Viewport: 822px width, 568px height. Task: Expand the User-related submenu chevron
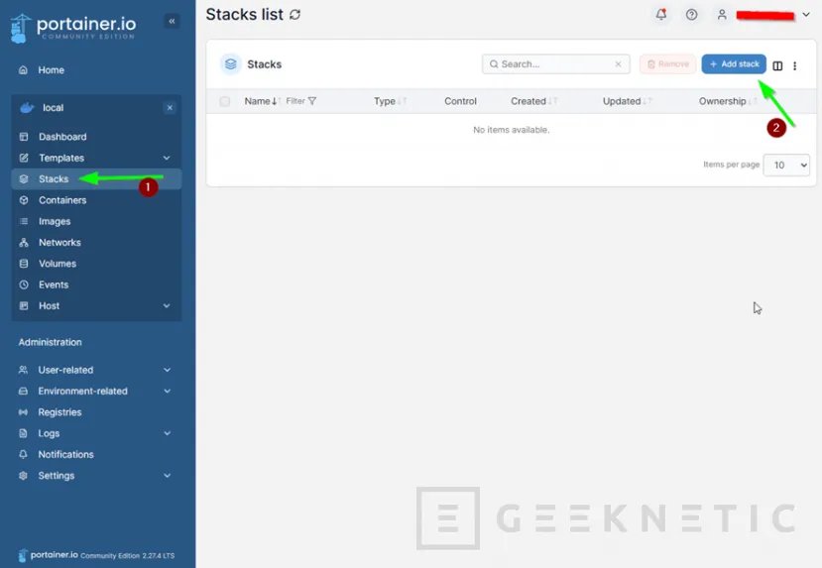[x=168, y=370]
